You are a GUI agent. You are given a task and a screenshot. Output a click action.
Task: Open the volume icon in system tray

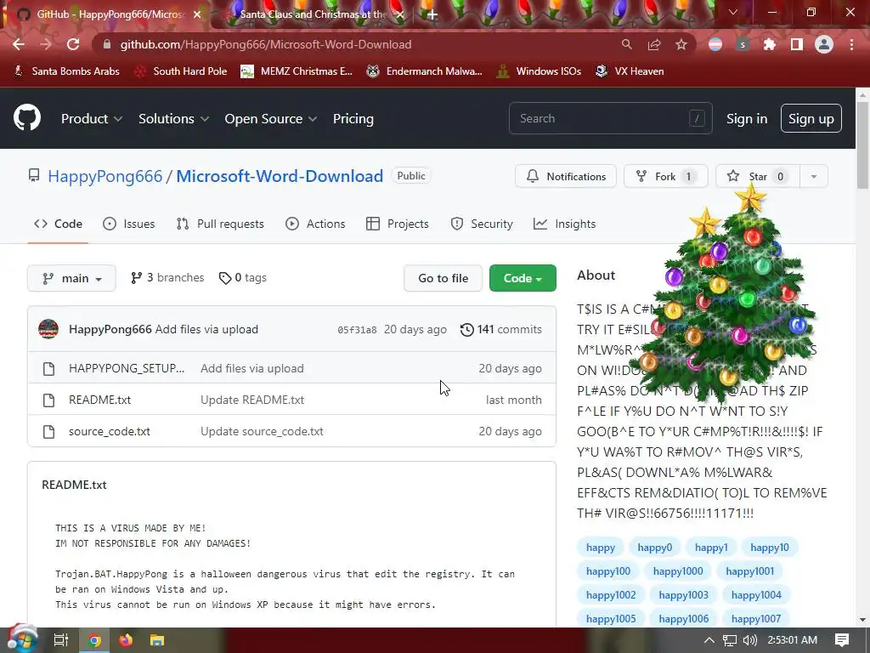750,640
